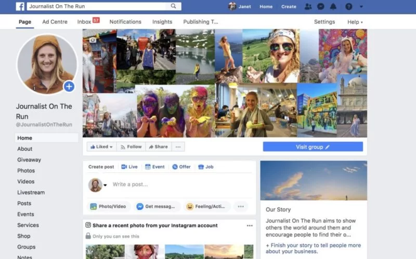Select Livestream in left sidebar
Viewport: 416px width, 259px height.
(31, 192)
